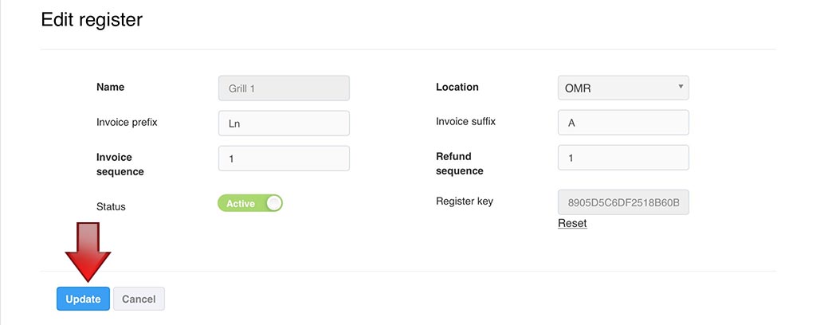Click the Location label text
This screenshot has width=816, height=325.
point(457,87)
